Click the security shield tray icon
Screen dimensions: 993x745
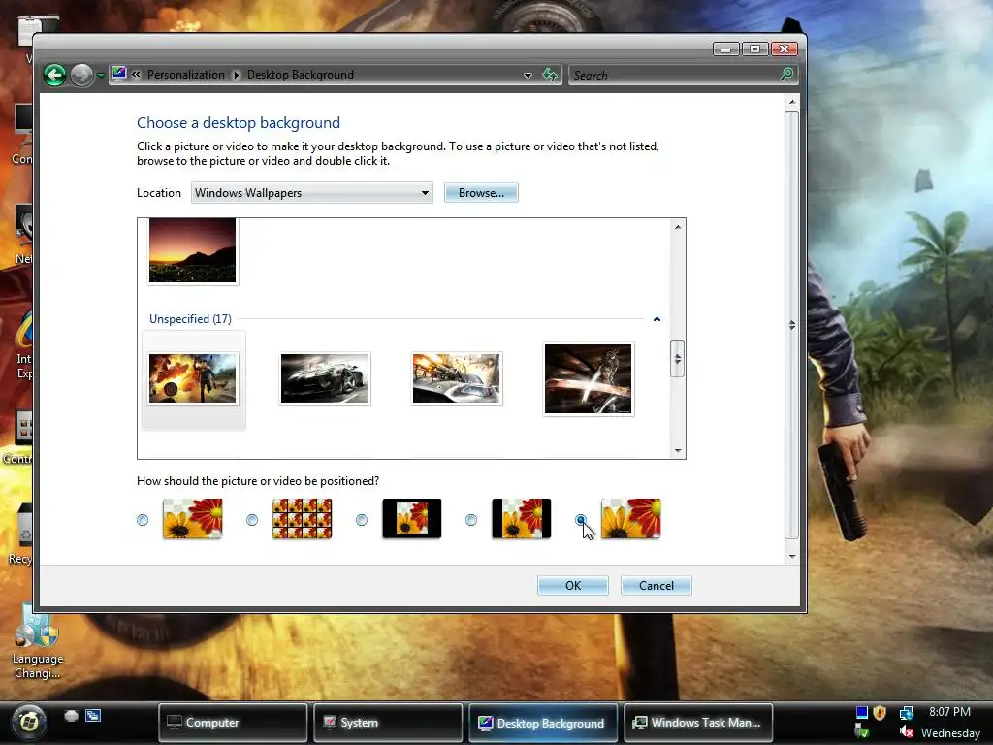click(880, 713)
